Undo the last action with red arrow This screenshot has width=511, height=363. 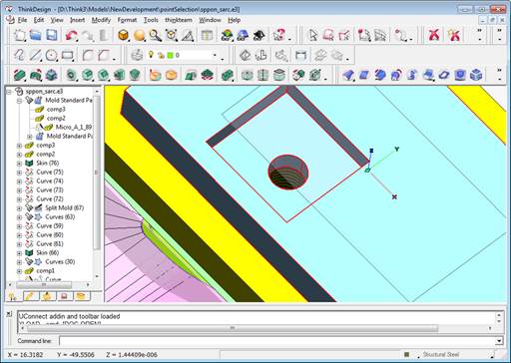pos(71,35)
